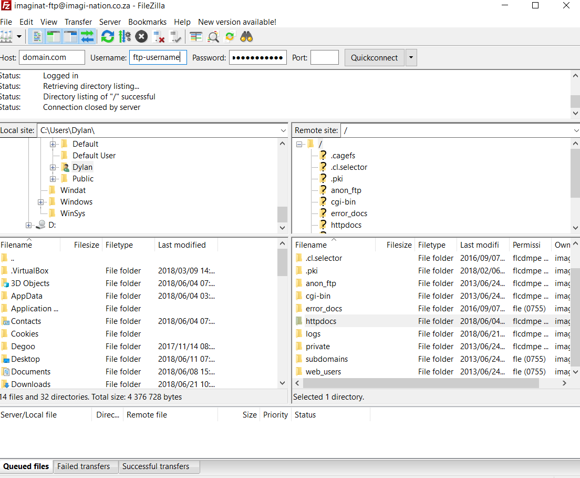Click the Contacts folder icon in local list

pos(5,321)
